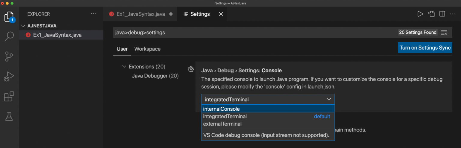Open the Explorer view icon
The height and width of the screenshot is (148, 461).
click(9, 17)
